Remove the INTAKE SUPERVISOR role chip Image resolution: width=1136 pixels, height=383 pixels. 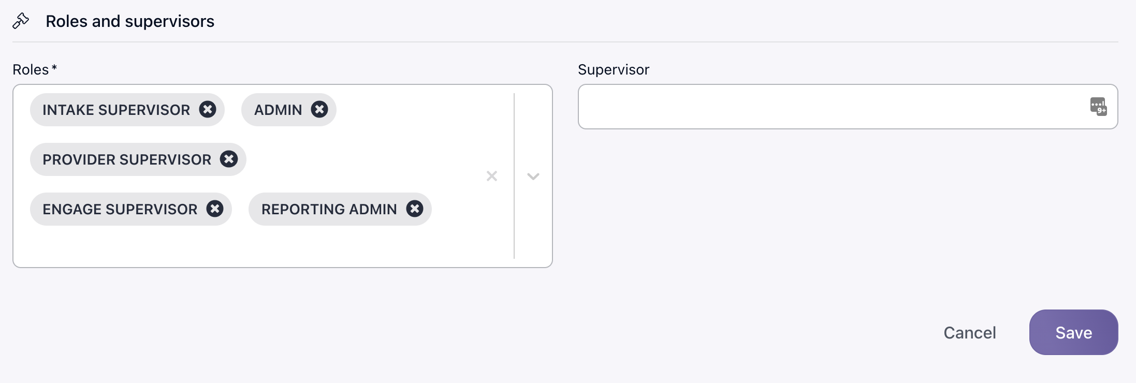(208, 110)
